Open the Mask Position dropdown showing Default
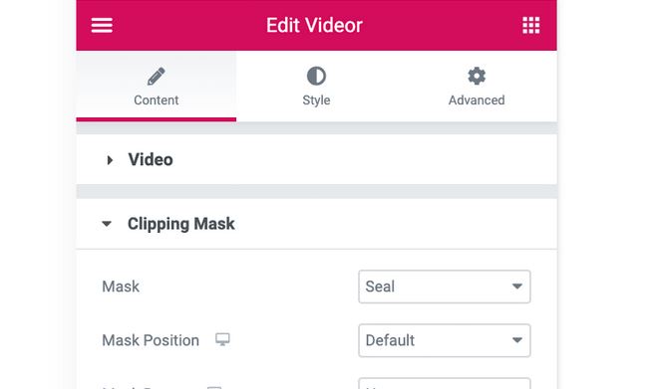Image resolution: width=654 pixels, height=389 pixels. [x=445, y=340]
